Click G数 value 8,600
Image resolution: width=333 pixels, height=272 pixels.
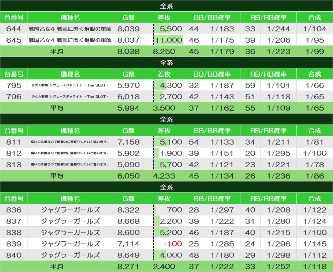128,233
